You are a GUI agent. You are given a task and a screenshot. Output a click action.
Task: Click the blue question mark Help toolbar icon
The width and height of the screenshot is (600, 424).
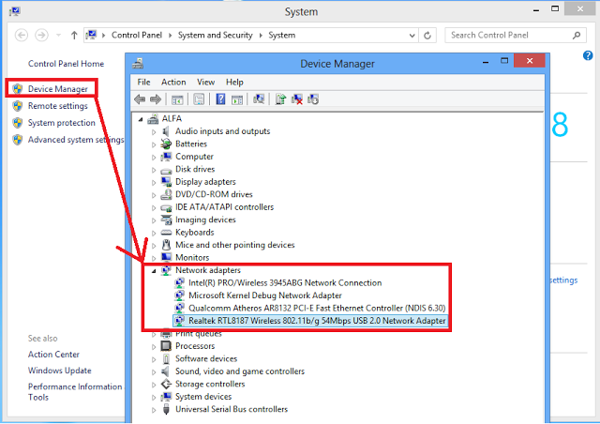(220, 99)
